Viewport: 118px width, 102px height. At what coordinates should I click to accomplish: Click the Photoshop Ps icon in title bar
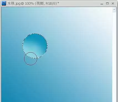click(x=4, y=3)
